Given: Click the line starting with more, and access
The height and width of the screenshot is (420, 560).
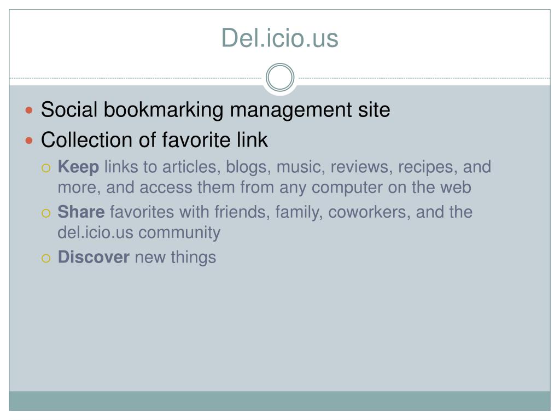Looking at the screenshot, I should (x=264, y=188).
